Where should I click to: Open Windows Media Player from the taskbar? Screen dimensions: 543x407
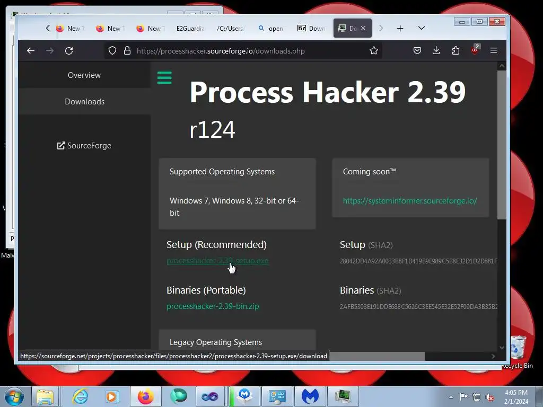pos(112,396)
